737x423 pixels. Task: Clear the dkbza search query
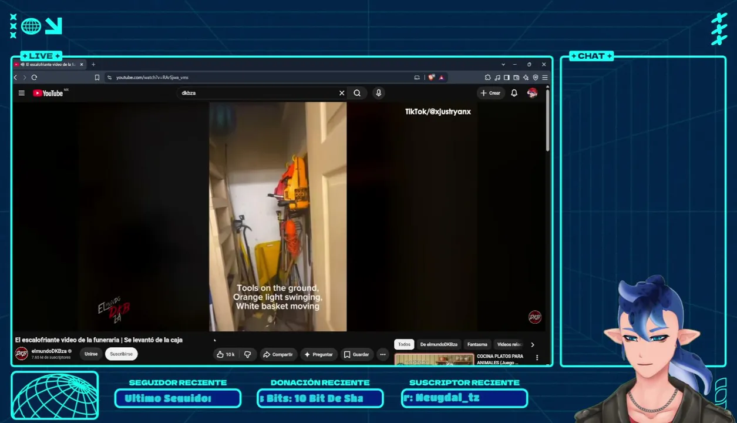pyautogui.click(x=342, y=93)
